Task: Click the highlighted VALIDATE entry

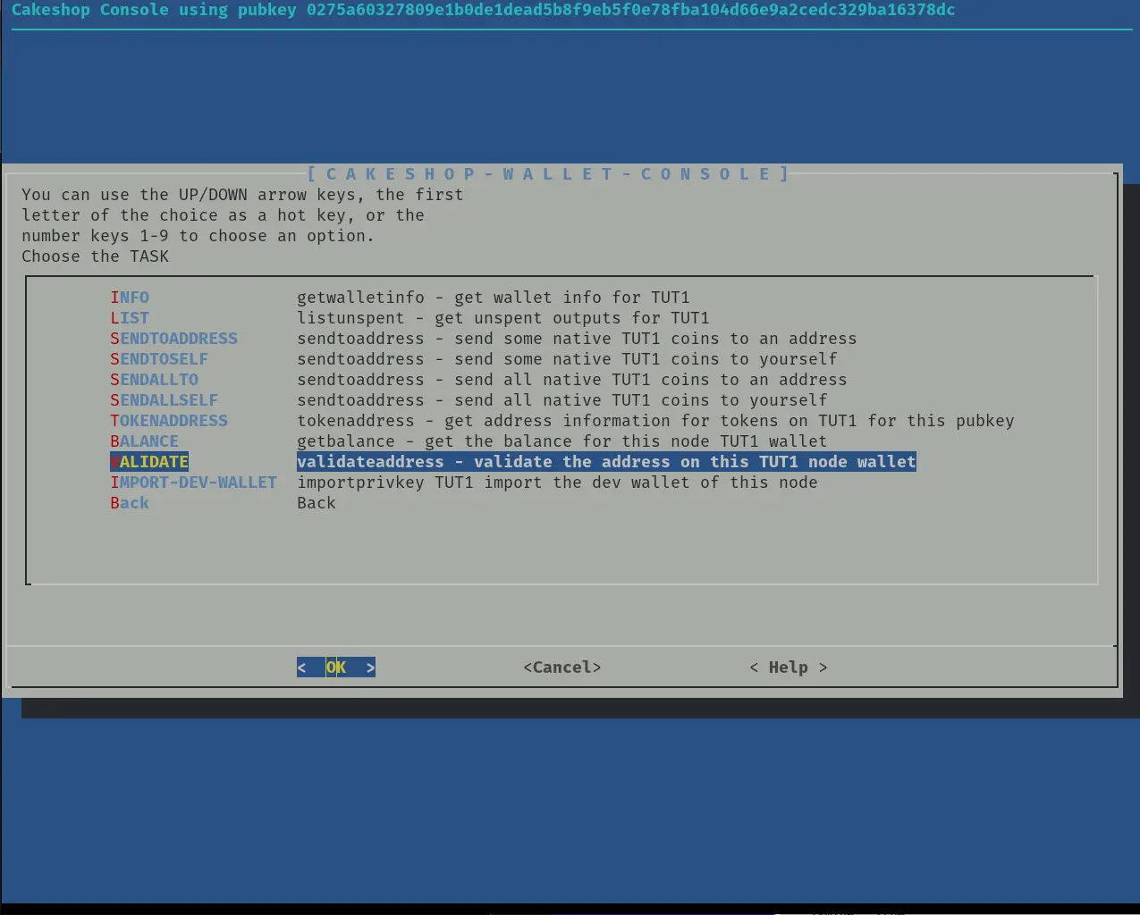Action: click(149, 462)
